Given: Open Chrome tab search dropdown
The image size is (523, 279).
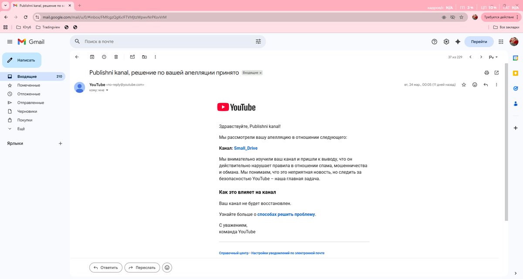Looking at the screenshot, I should click(4, 5).
